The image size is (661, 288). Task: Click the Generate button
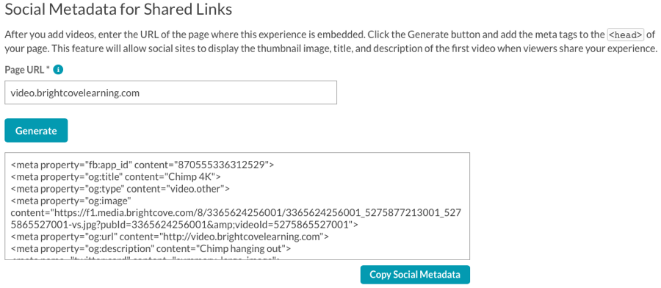point(36,130)
